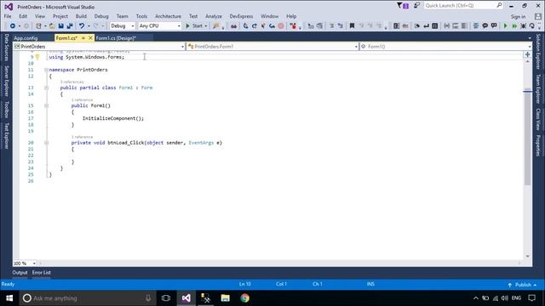The image size is (545, 306).
Task: Undo the last action
Action: [82, 26]
